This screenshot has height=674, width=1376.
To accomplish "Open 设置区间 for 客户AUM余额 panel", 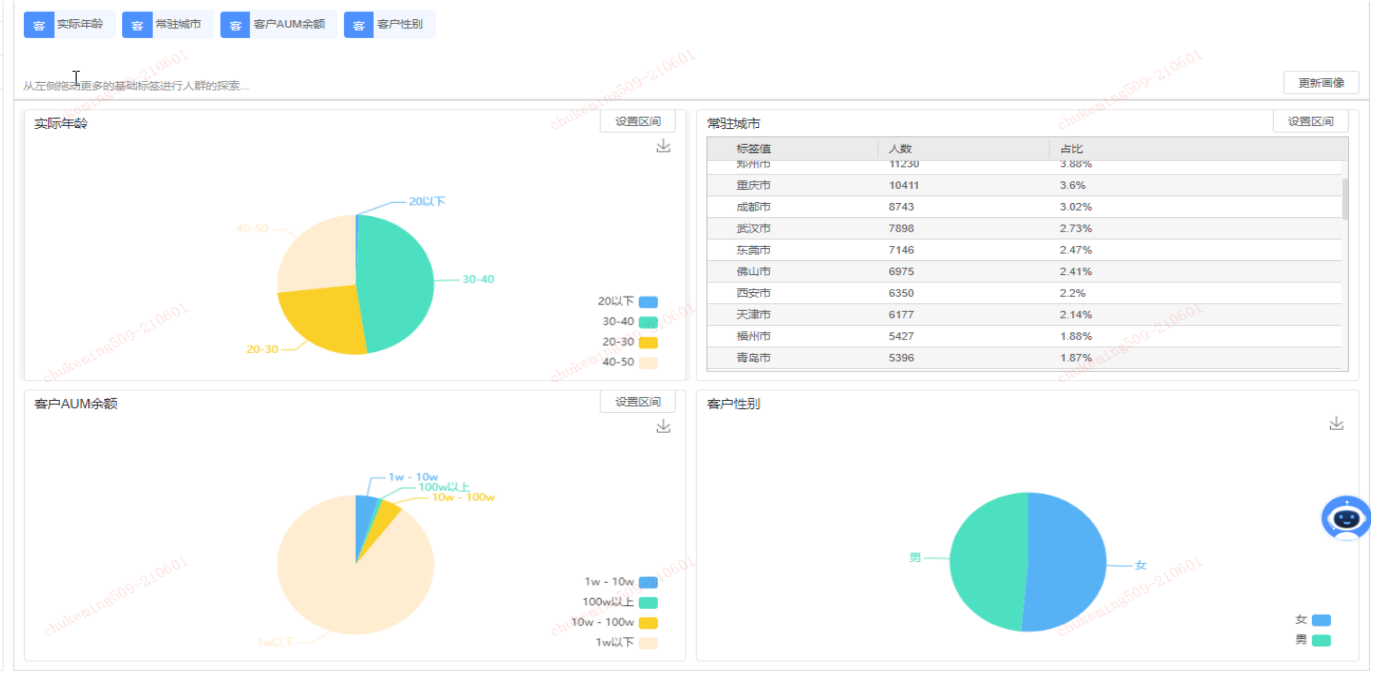I will [x=638, y=402].
